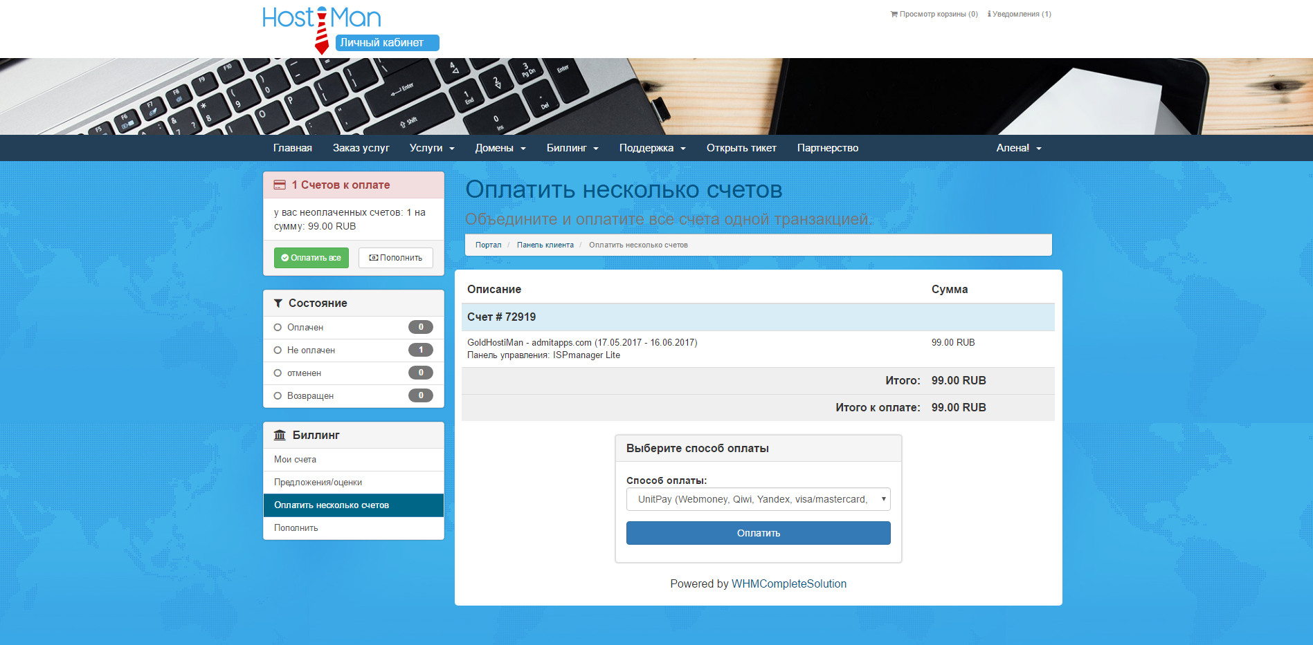Click the blue Оплатить button

(759, 533)
